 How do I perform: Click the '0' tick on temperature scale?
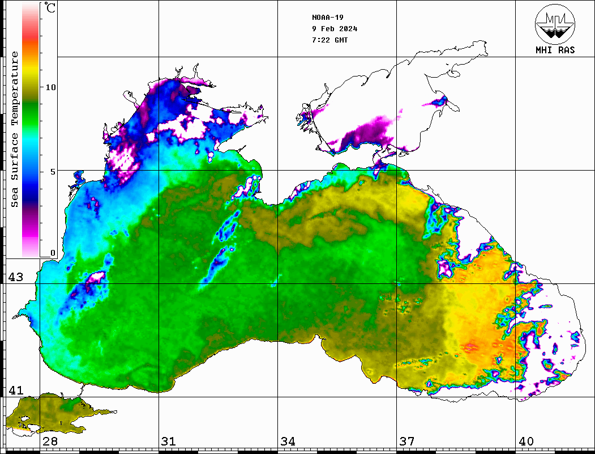tap(53, 253)
